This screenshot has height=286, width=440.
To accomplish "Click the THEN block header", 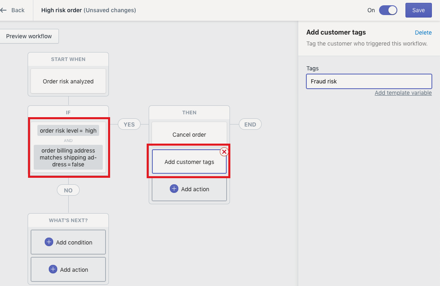I will click(x=189, y=112).
